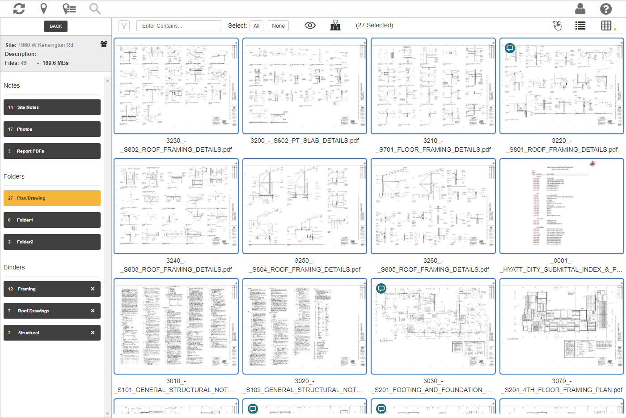Open the S602 PT Slab Details thumbnail
Image resolution: width=626 pixels, height=418 pixels.
pyautogui.click(x=305, y=86)
